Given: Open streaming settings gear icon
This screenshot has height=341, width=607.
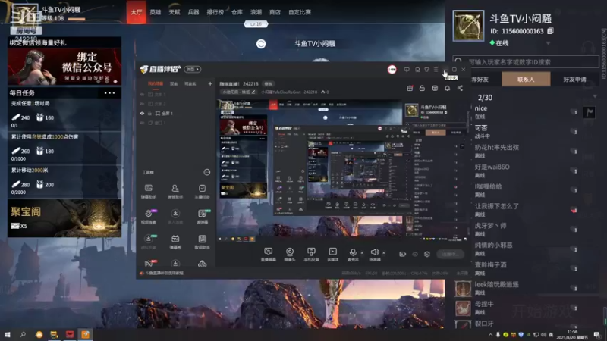Looking at the screenshot, I should point(427,254).
